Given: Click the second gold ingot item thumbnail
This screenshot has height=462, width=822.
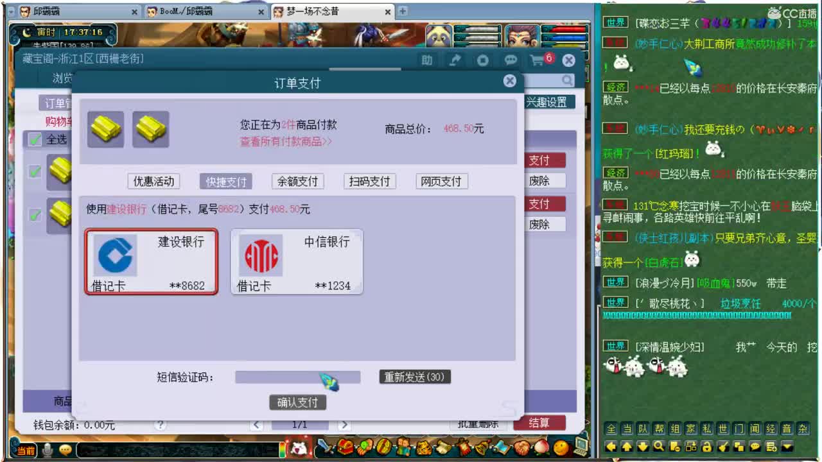Looking at the screenshot, I should coord(151,129).
